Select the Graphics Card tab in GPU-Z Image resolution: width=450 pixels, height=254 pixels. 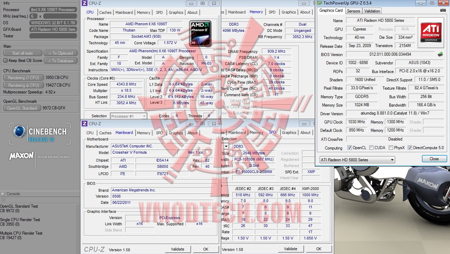coord(331,10)
